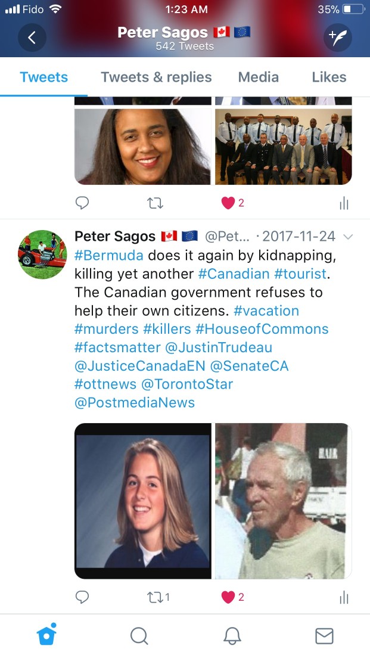The image size is (370, 658).
Task: Open Search from the bottom bar
Action: coord(139,636)
